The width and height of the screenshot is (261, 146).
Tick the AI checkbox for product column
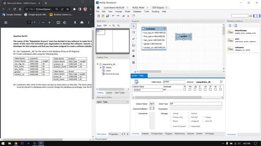215,89
